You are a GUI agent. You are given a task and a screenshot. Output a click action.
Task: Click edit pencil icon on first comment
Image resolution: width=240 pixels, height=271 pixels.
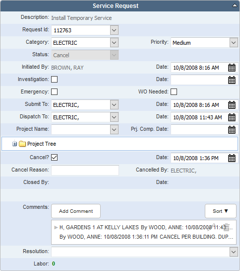211,227
